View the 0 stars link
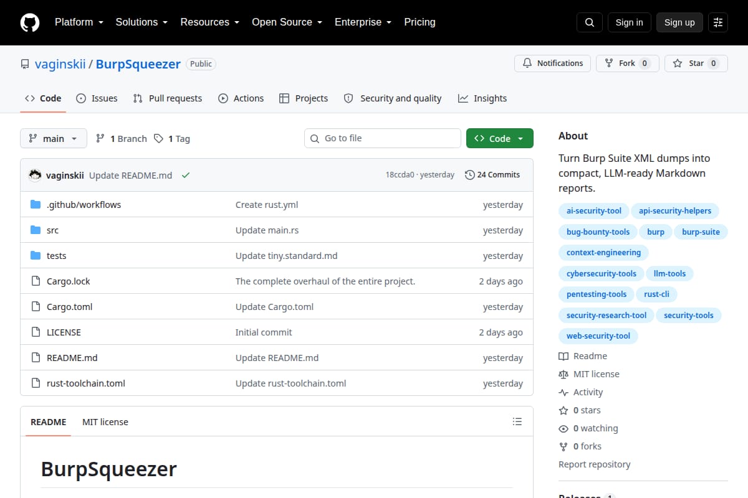 point(580,410)
